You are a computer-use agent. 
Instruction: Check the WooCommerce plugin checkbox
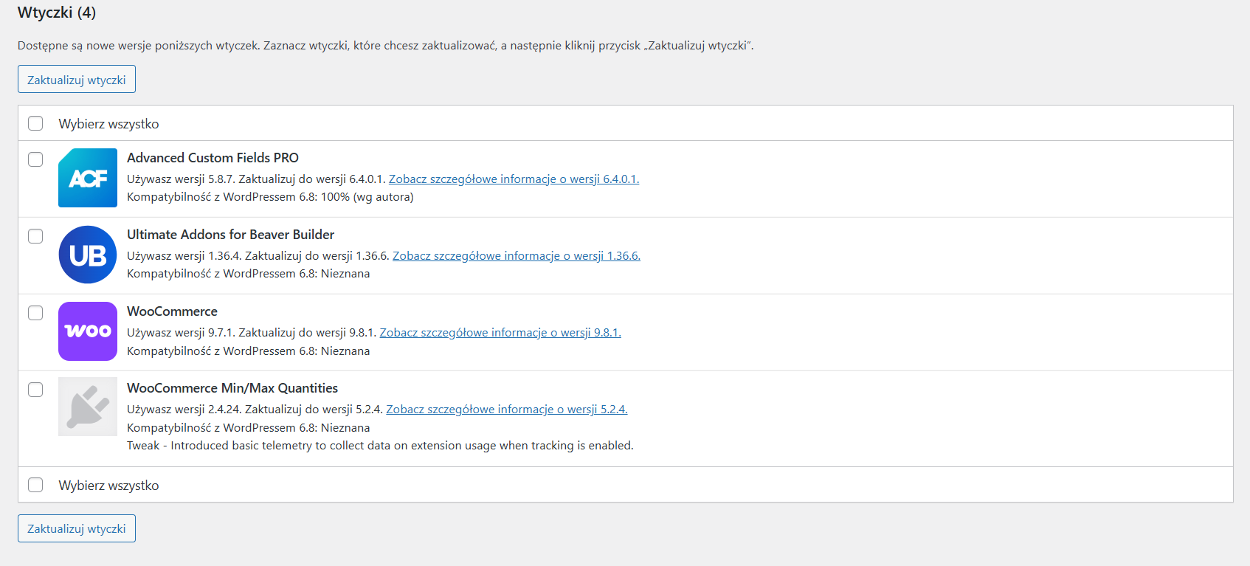[35, 313]
